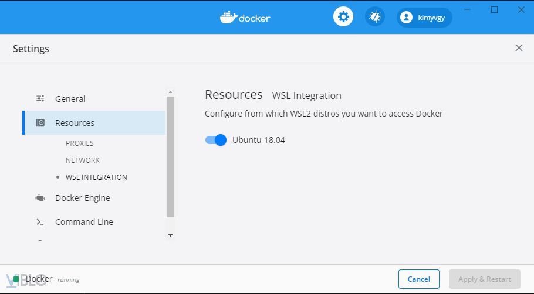This screenshot has width=534, height=294.
Task: Disable the Ubuntu-18.04 WSL integration toggle
Action: tap(215, 140)
